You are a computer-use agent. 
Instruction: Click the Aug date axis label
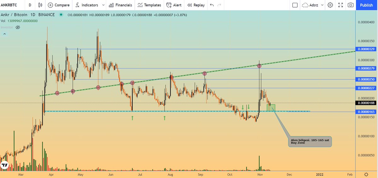pos(170,174)
